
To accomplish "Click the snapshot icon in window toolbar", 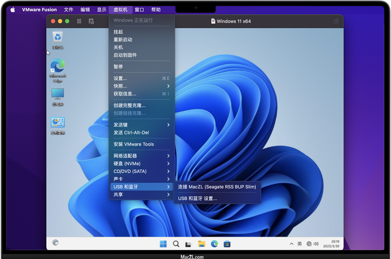I will pyautogui.click(x=91, y=21).
